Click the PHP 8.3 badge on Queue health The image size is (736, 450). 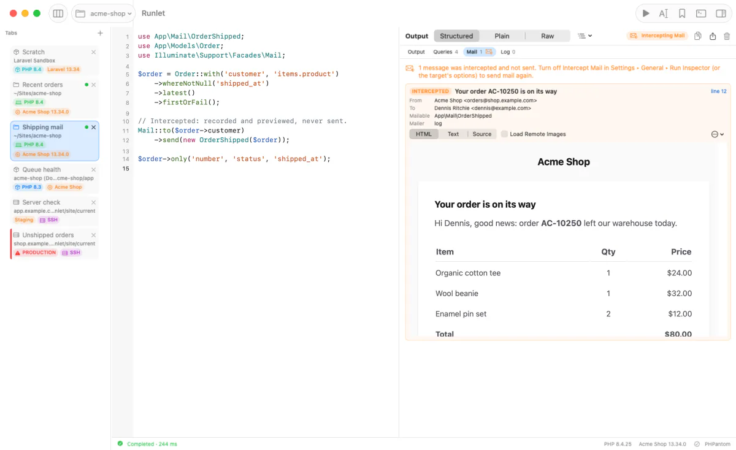click(28, 187)
